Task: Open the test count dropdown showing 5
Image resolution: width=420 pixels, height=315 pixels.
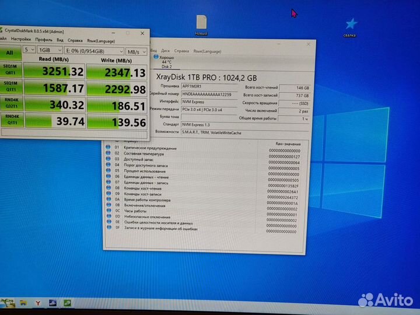Action: (29, 50)
